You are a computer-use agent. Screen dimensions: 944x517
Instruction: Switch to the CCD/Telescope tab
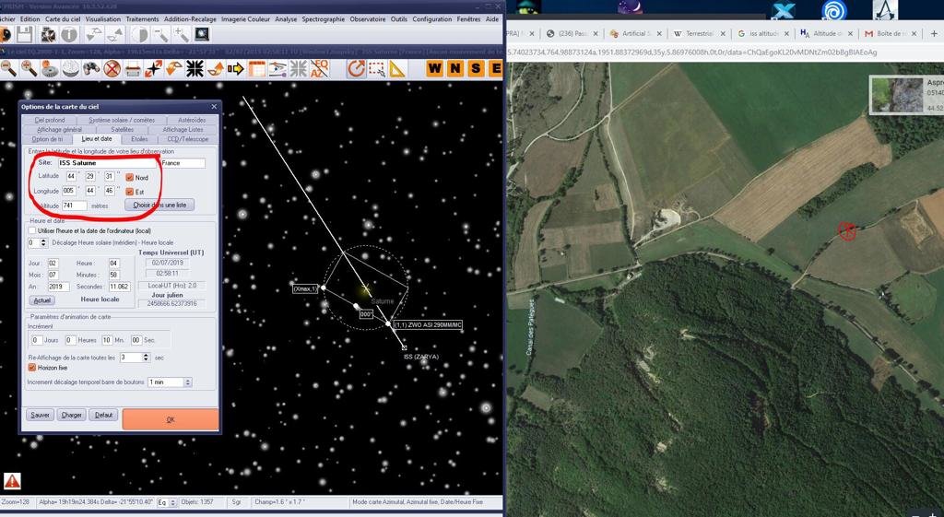(188, 139)
